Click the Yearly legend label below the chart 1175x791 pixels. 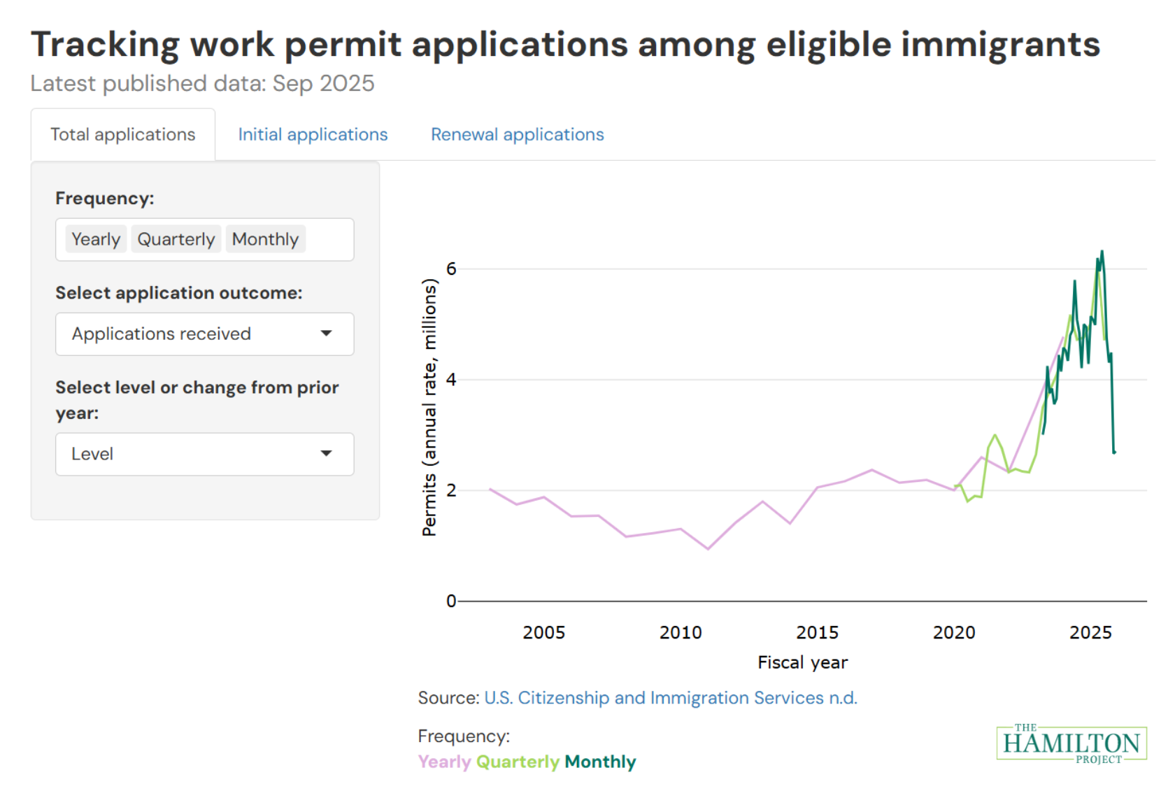point(443,762)
